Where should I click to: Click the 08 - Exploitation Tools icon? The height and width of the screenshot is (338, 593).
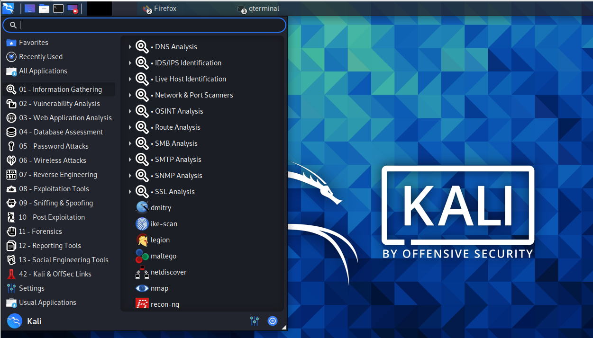11,189
